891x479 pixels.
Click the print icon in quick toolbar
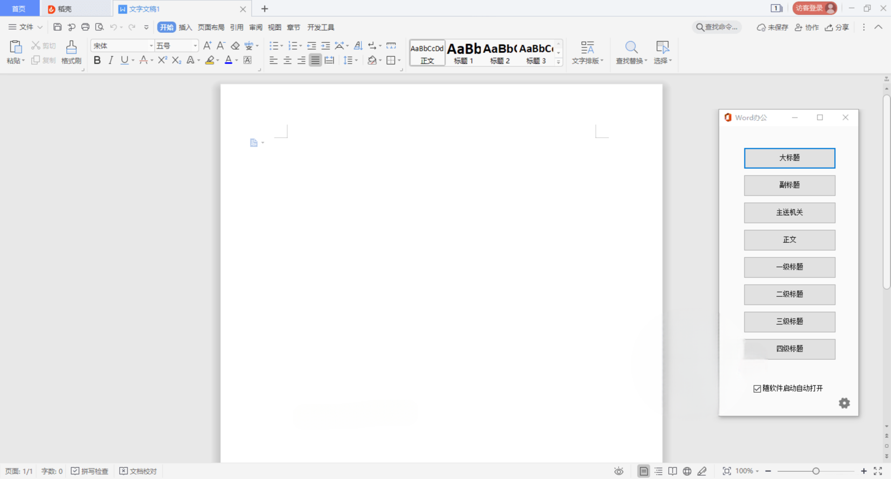coord(85,27)
